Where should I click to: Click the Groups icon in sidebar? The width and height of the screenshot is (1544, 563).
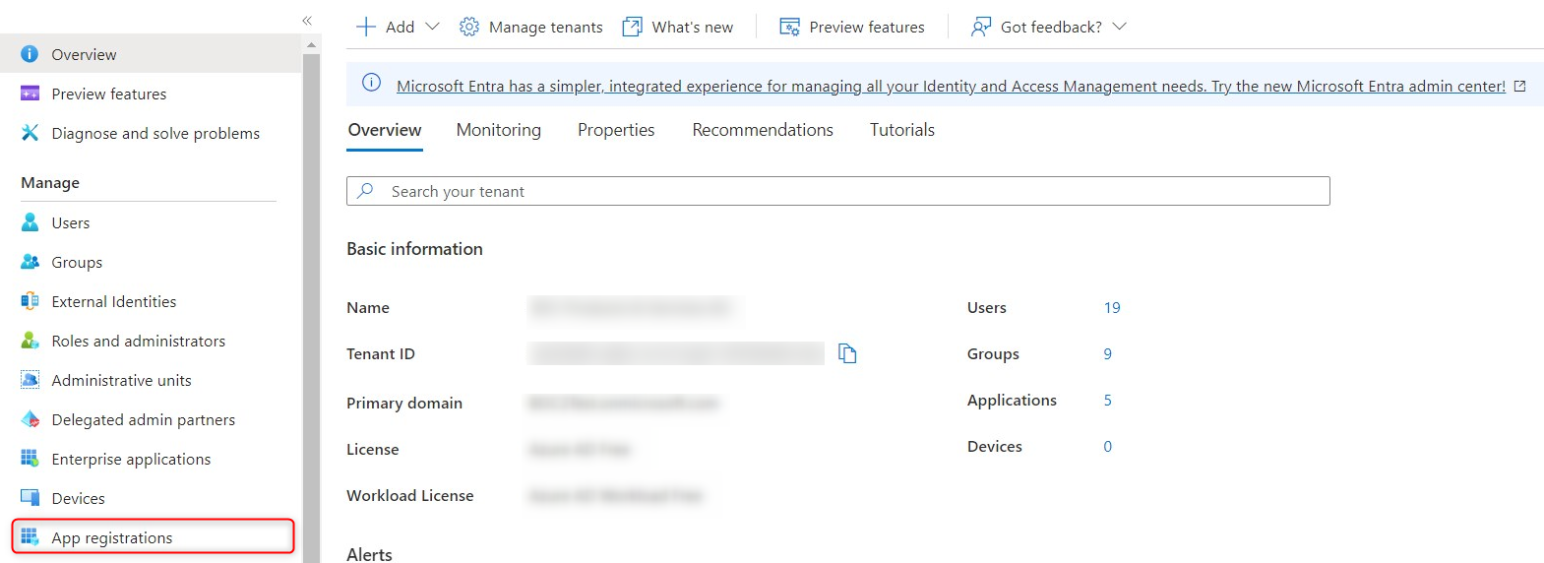pos(30,262)
